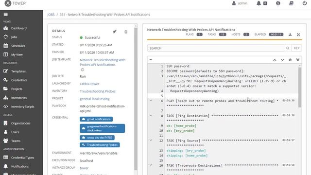
Task: Collapse the PLAY Reach out to remote probes section
Action: pyautogui.click(x=151, y=101)
